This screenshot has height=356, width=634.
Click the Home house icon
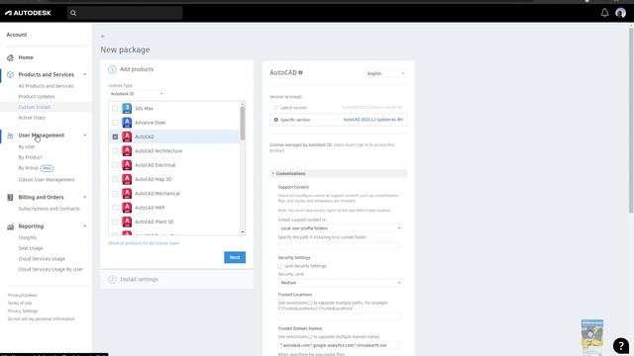pos(10,57)
